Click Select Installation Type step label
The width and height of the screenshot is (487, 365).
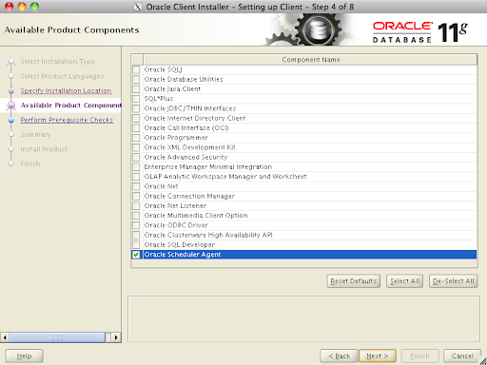(58, 62)
